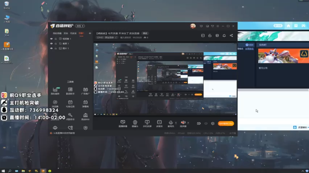This screenshot has width=309, height=173.
Task: Click the unlock padlock icon on the stream header
Action: pos(210,36)
